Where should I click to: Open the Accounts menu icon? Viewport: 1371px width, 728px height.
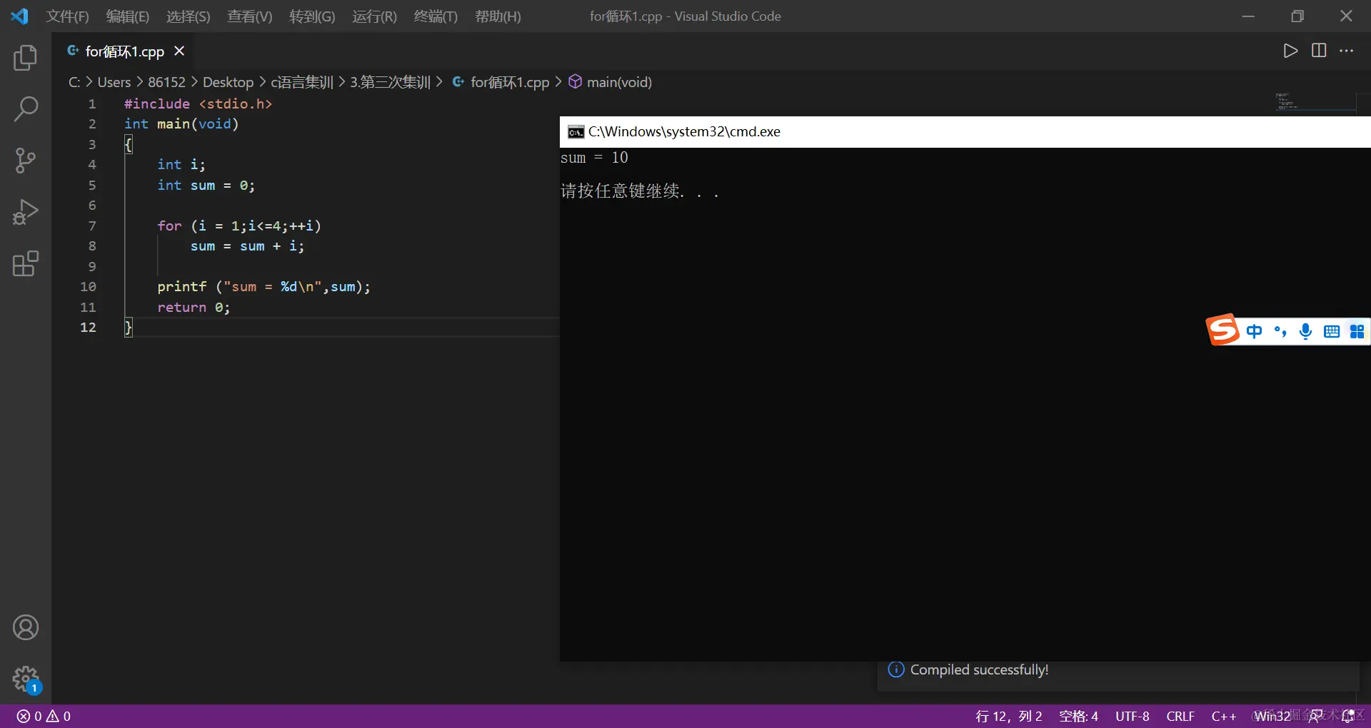pyautogui.click(x=26, y=627)
